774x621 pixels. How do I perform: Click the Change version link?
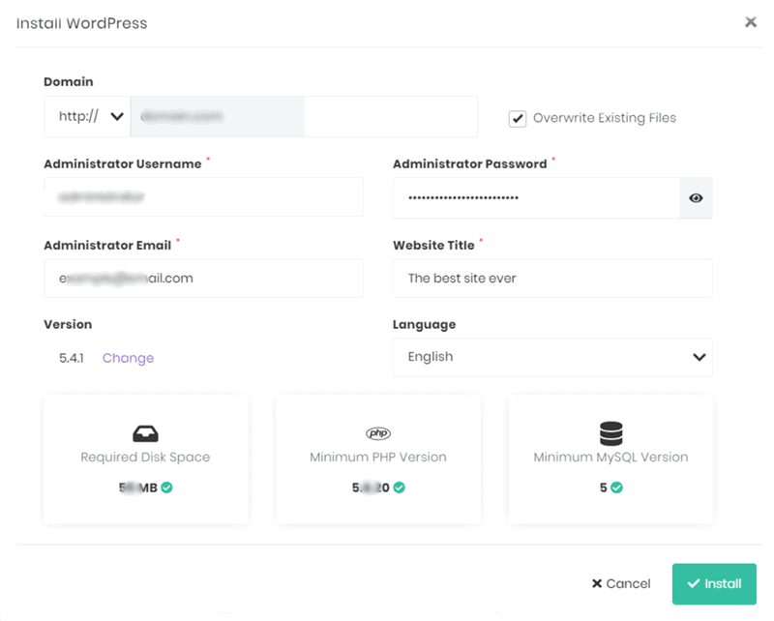tap(128, 358)
